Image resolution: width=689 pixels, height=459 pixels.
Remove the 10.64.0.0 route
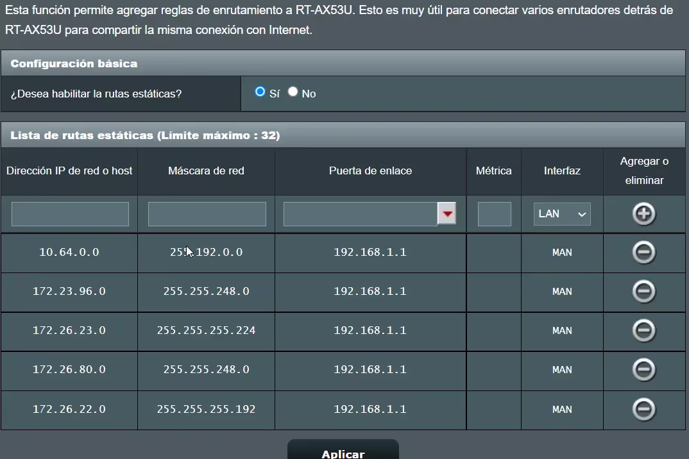(643, 252)
